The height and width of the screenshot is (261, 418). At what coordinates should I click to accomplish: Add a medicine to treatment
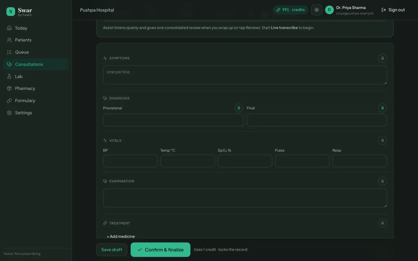121,236
